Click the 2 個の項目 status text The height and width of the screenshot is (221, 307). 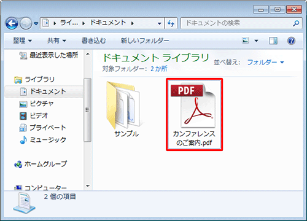pyautogui.click(x=60, y=196)
